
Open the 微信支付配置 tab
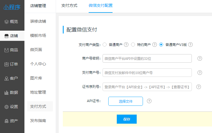tap(100, 6)
